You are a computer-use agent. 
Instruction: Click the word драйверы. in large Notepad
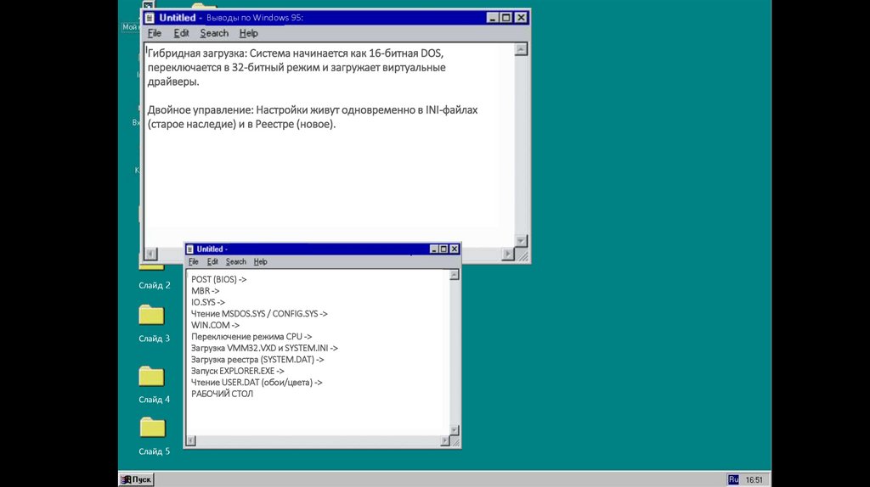pyautogui.click(x=173, y=82)
